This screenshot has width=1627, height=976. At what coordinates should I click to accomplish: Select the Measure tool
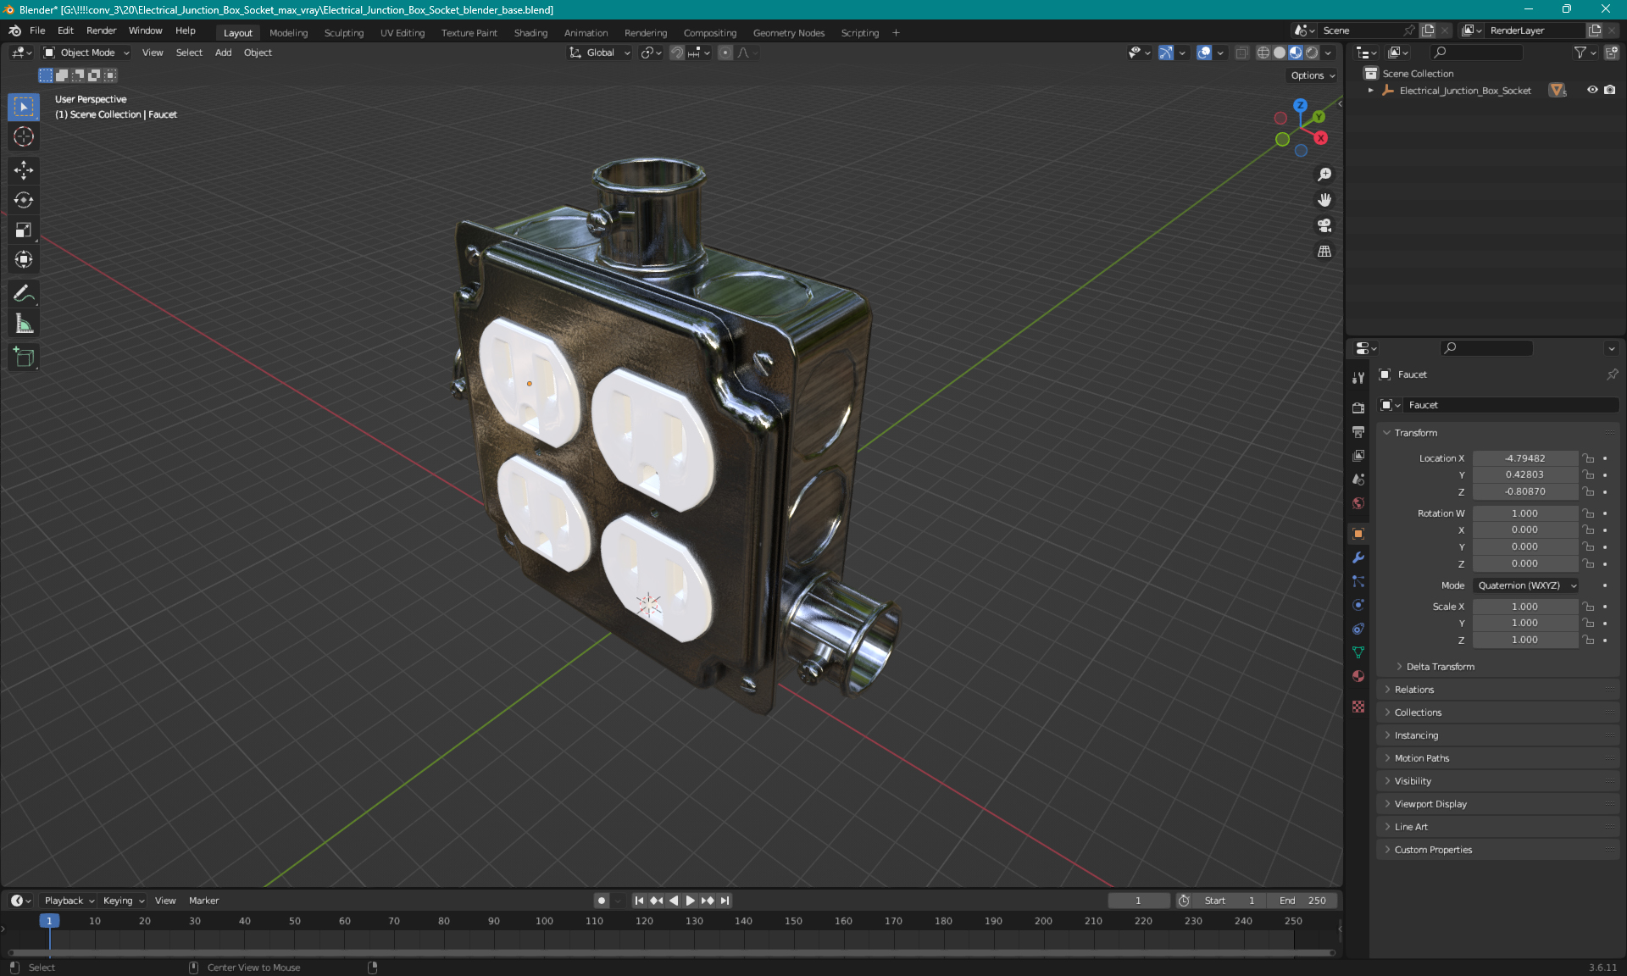coord(24,323)
